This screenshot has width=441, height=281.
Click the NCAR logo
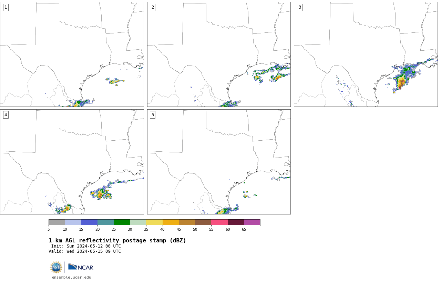point(81,267)
